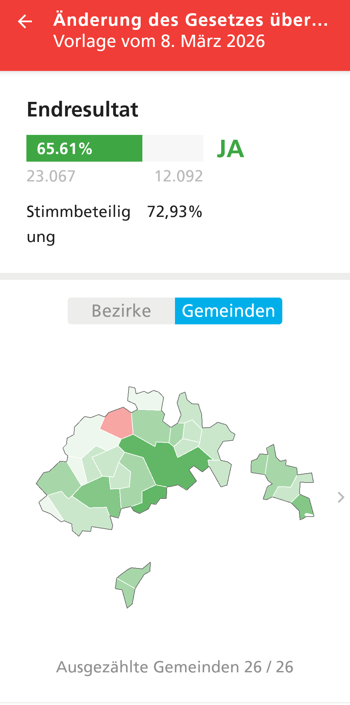Tap the turnout value 72,93%
The width and height of the screenshot is (350, 705).
pos(175,212)
